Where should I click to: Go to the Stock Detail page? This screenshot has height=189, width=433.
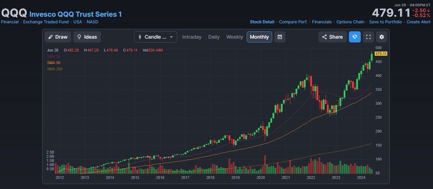[x=262, y=22]
